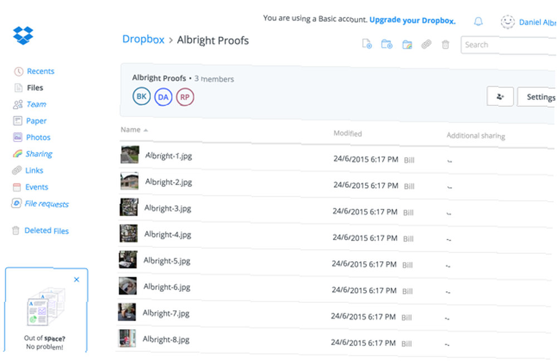Viewport: 557px width, 362px height.
Task: Open the Albright-3.jpg thumbnail
Action: point(129,207)
